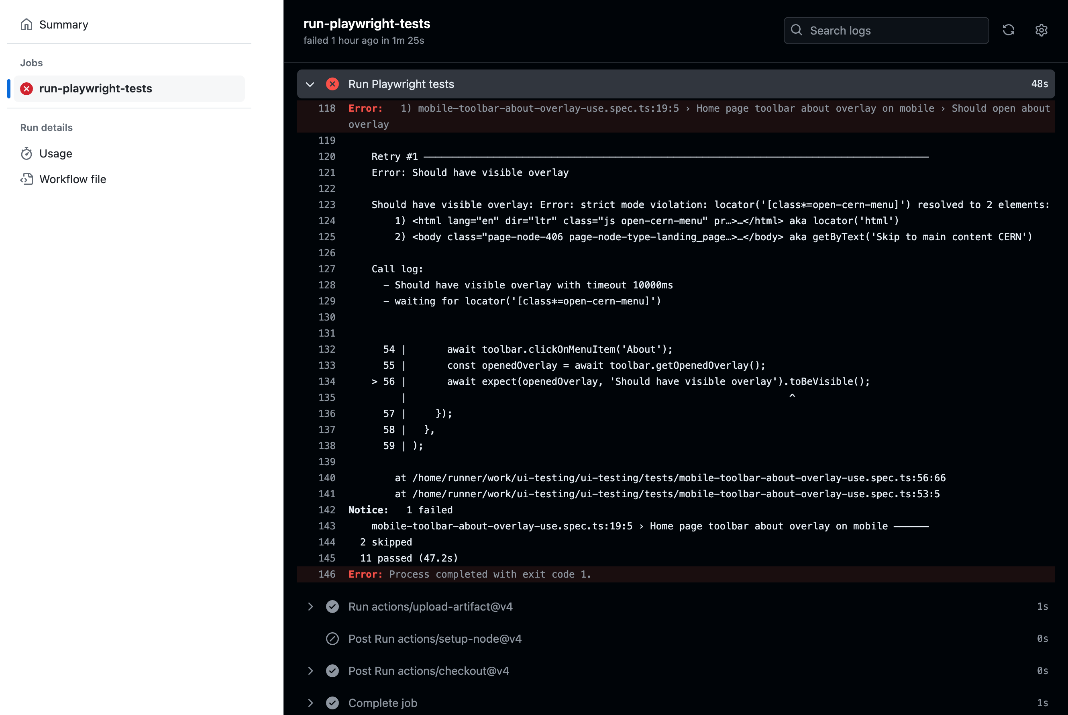Select the Workflow file menu item
The width and height of the screenshot is (1068, 715).
(73, 178)
